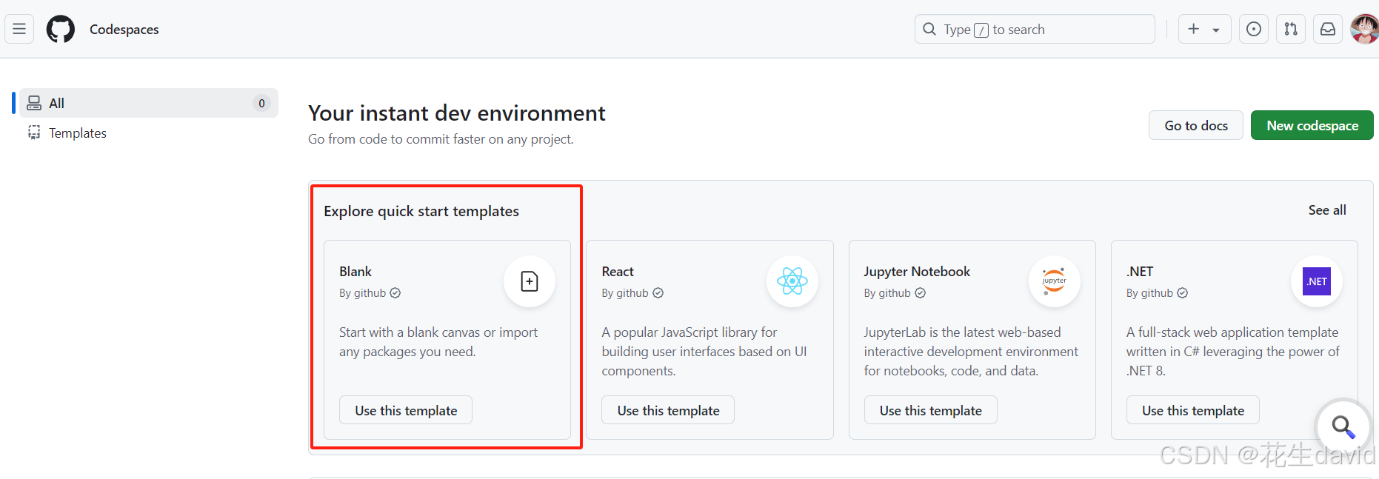Image resolution: width=1379 pixels, height=479 pixels.
Task: Open the React template title
Action: [618, 272]
